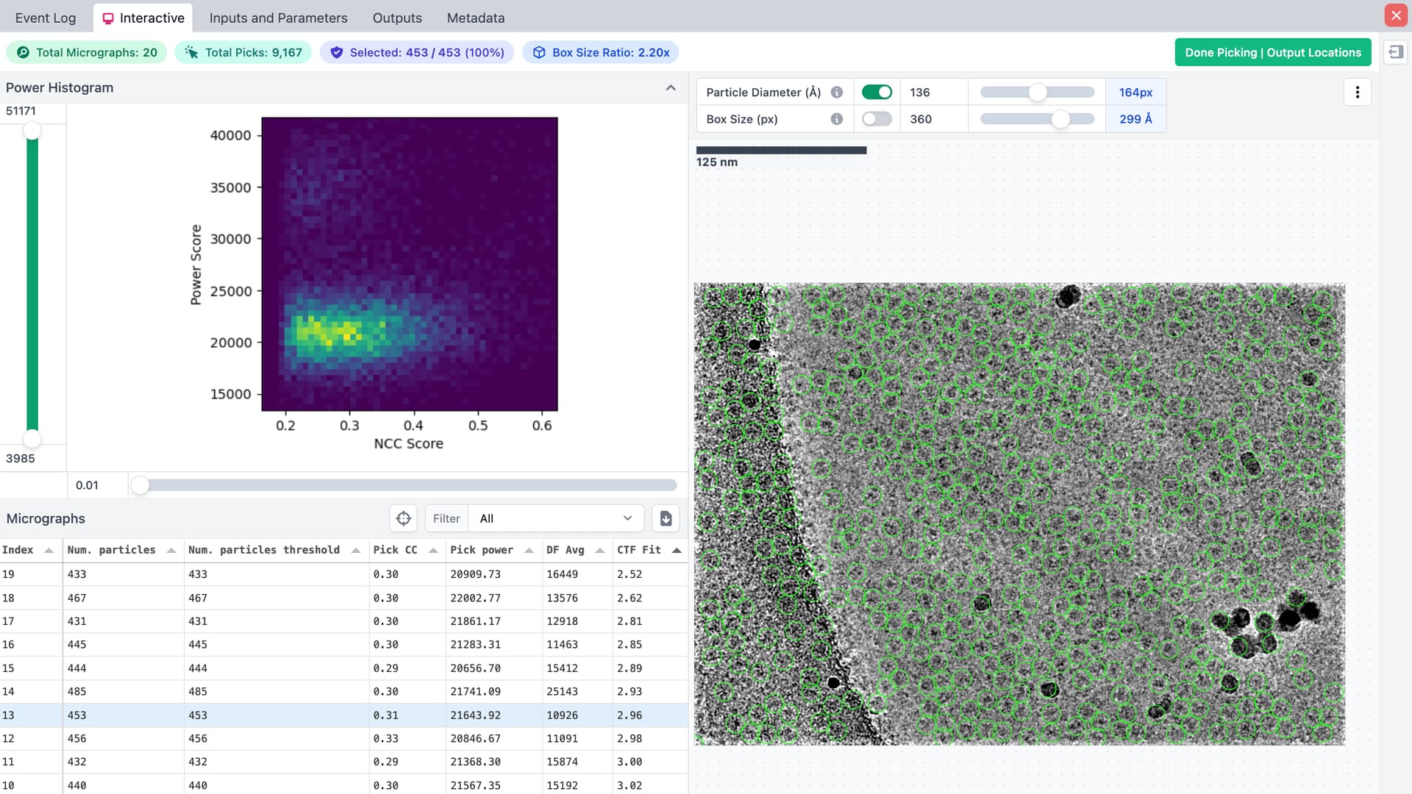The height and width of the screenshot is (794, 1412).
Task: Click the download micrograph table icon
Action: [x=666, y=518]
